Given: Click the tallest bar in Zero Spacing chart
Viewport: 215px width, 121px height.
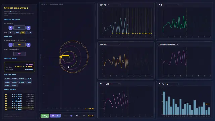Looking at the screenshot, I should tap(164, 103).
